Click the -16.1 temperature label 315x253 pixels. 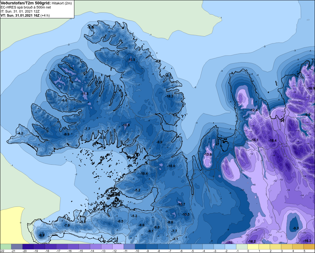click(255, 140)
